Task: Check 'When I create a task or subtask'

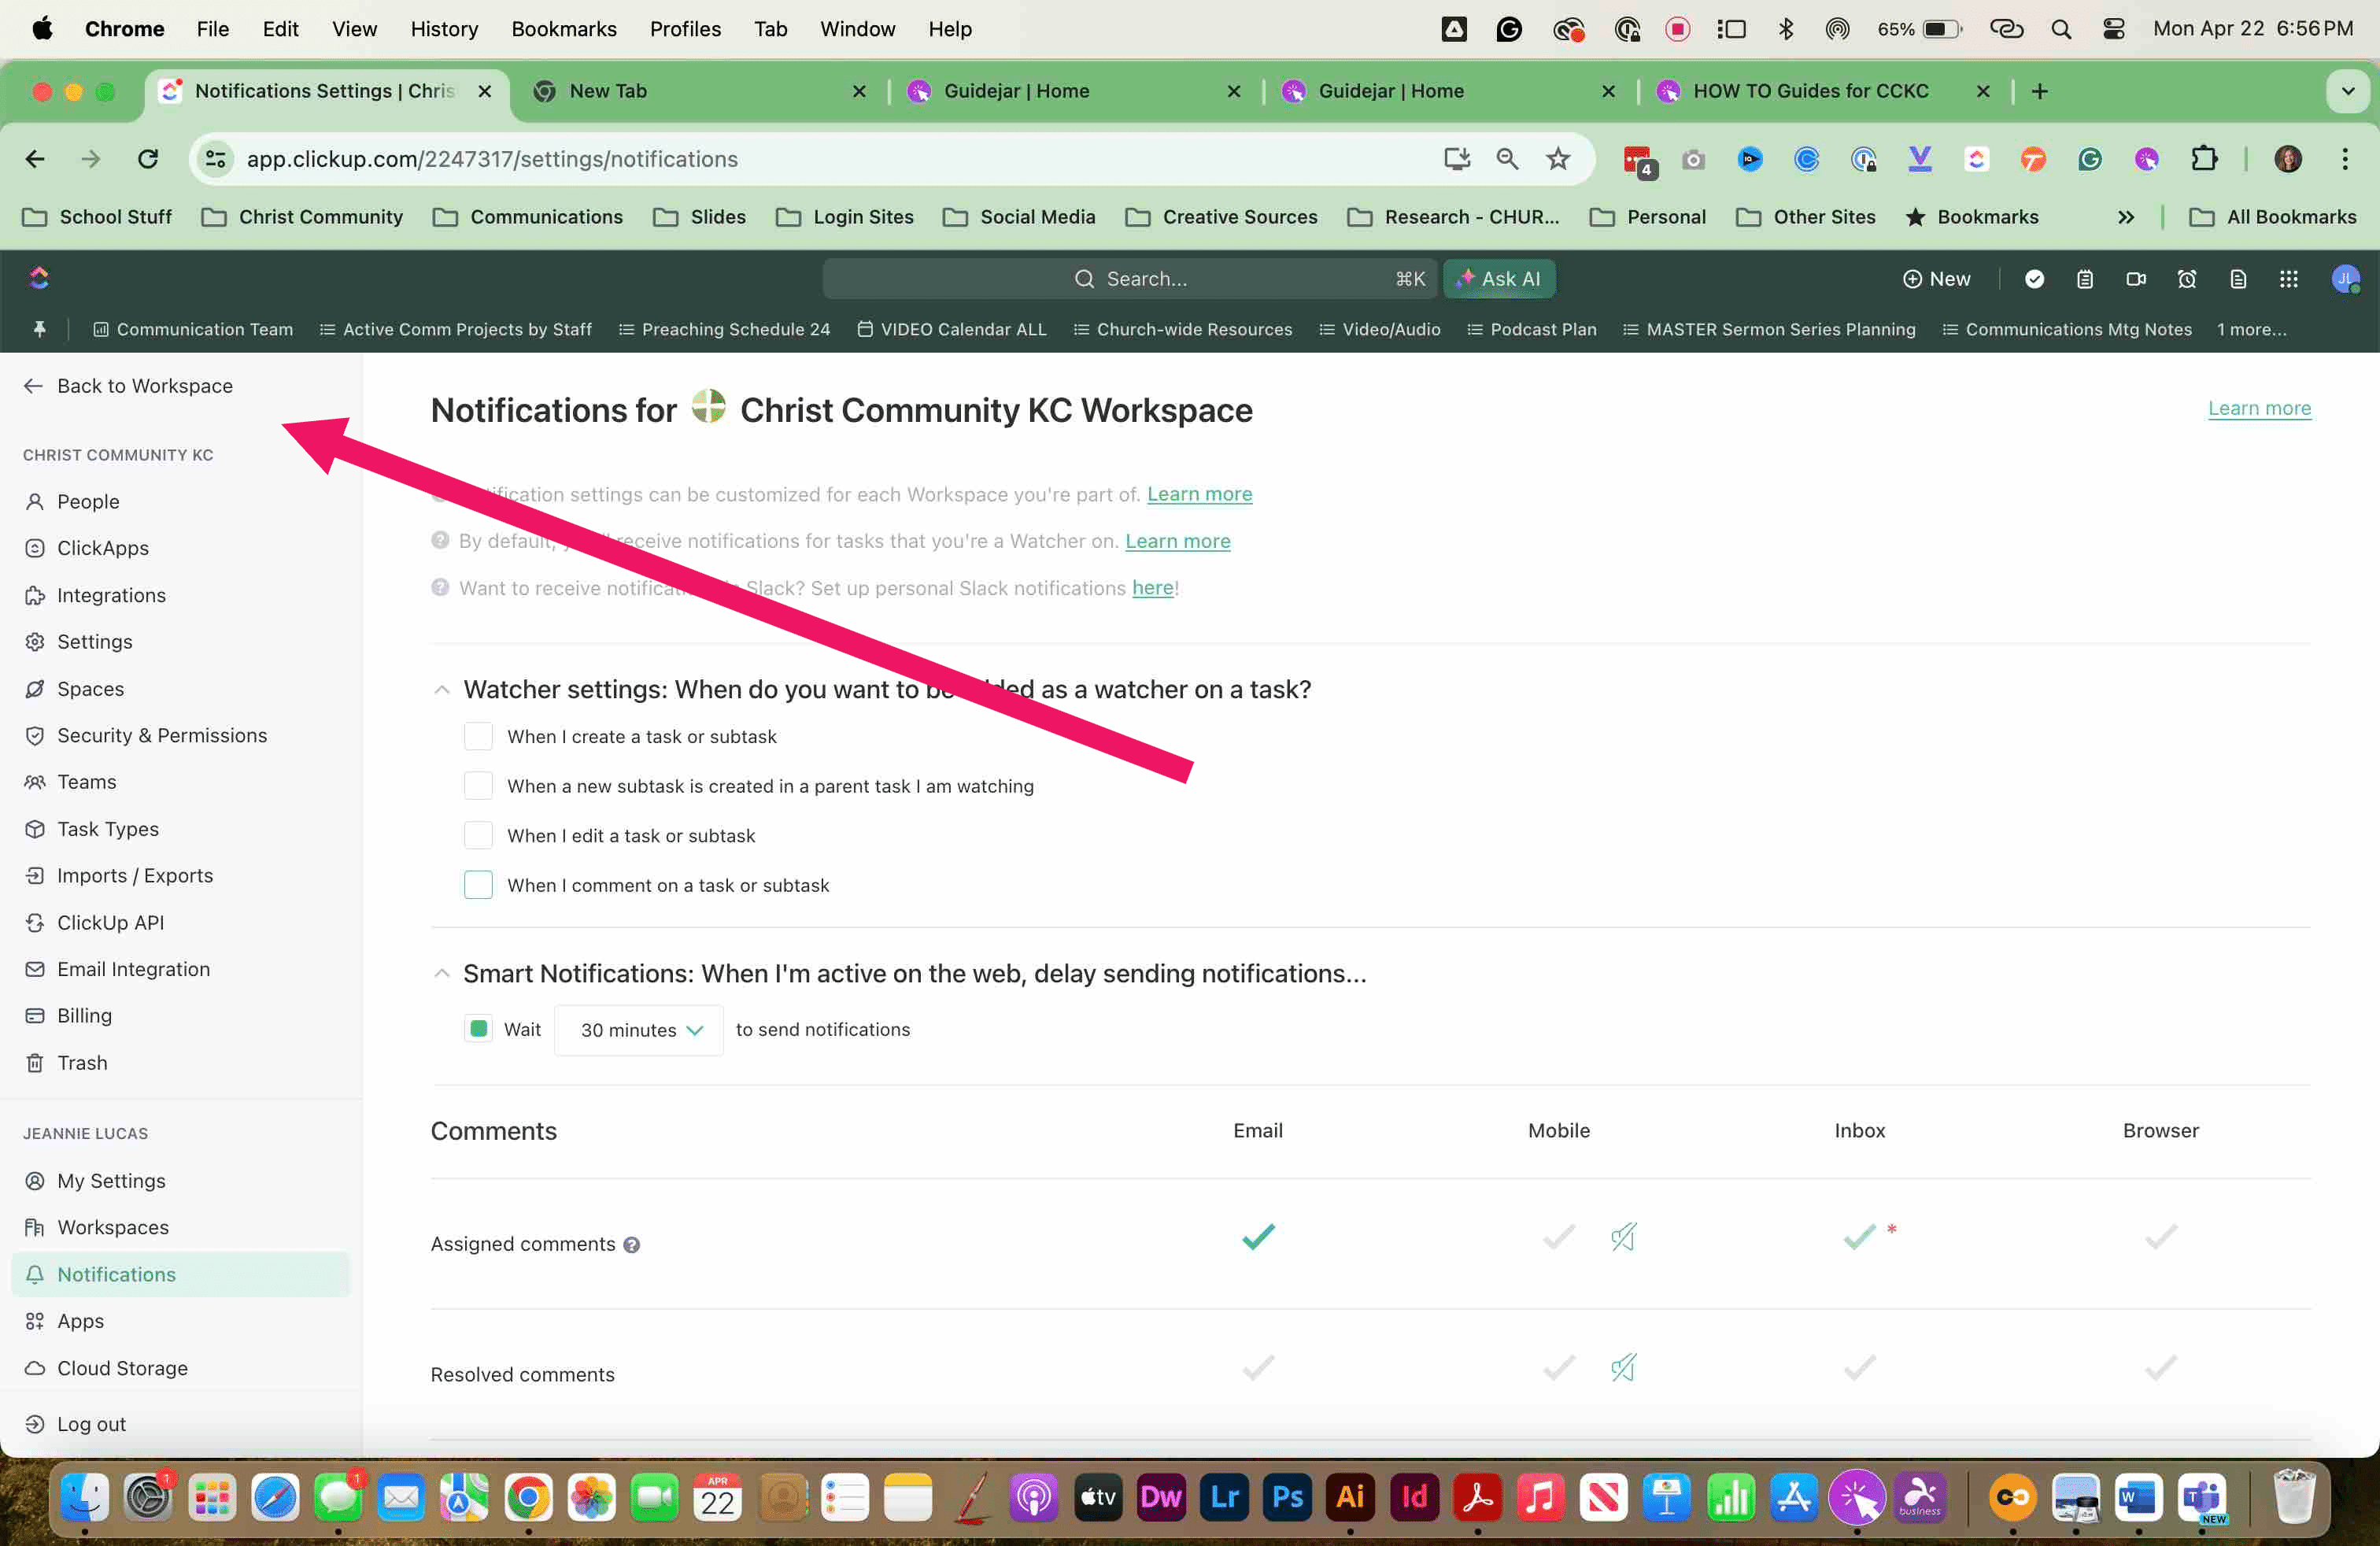Action: pos(478,736)
